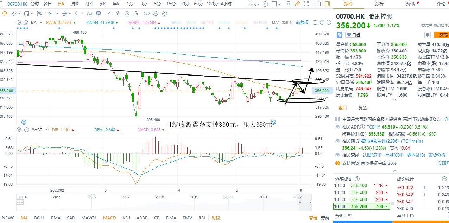This screenshot has width=449, height=223.
Task: Enable the RSI indicator
Action: click(202, 218)
